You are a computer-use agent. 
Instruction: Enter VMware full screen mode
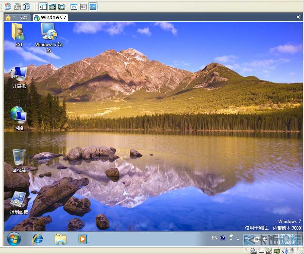[62, 7]
